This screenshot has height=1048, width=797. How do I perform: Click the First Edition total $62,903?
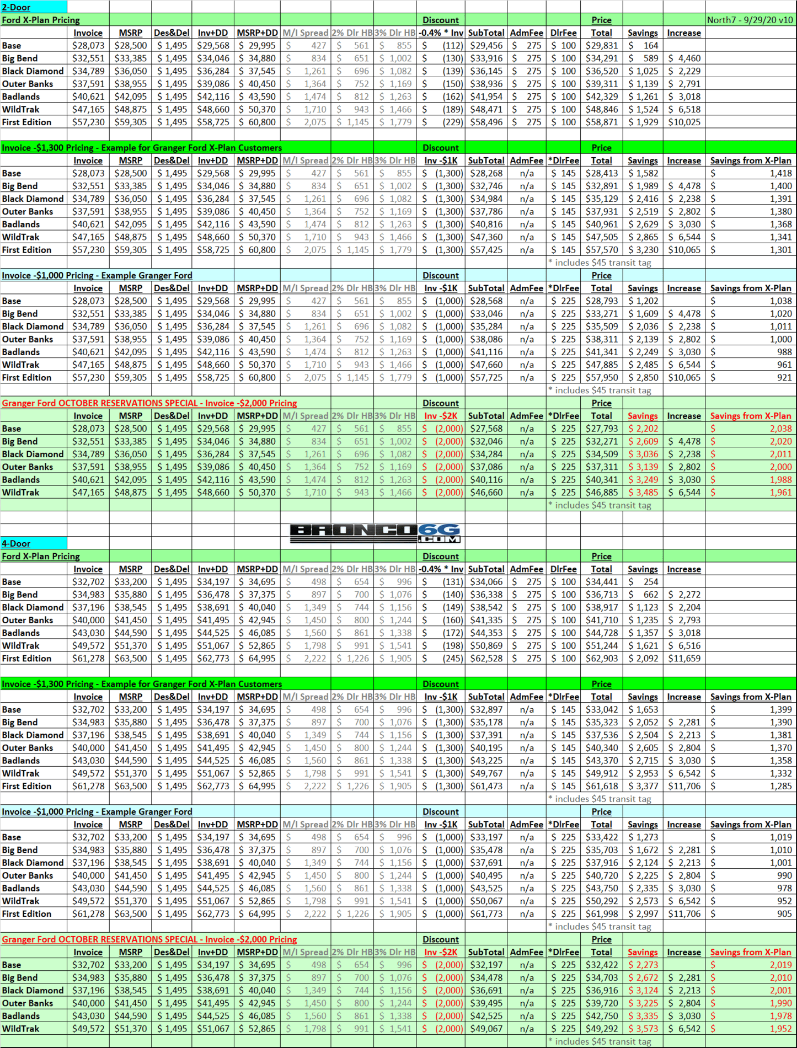602,659
